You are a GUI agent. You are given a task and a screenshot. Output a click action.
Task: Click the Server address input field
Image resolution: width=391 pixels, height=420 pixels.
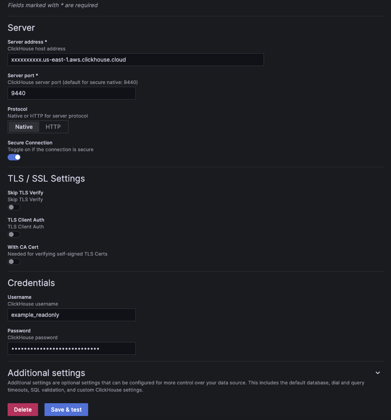[136, 59]
